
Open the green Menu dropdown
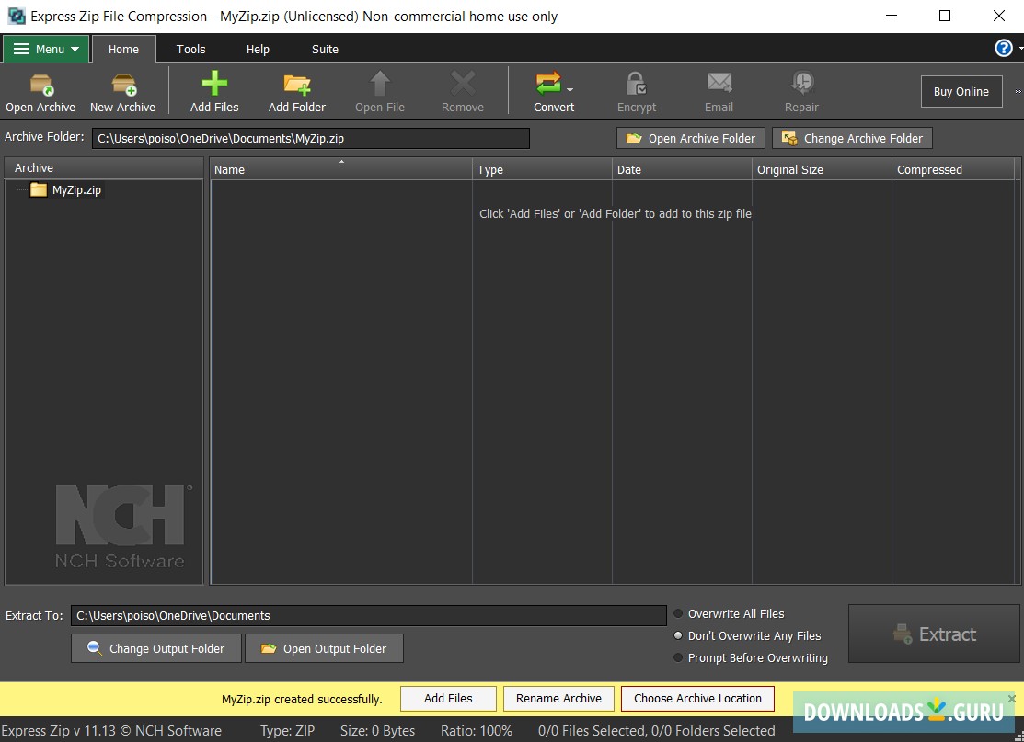46,49
